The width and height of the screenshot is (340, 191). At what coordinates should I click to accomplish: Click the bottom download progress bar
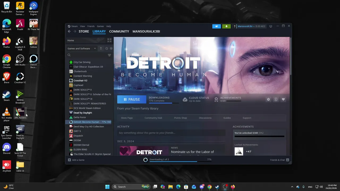click(180, 161)
